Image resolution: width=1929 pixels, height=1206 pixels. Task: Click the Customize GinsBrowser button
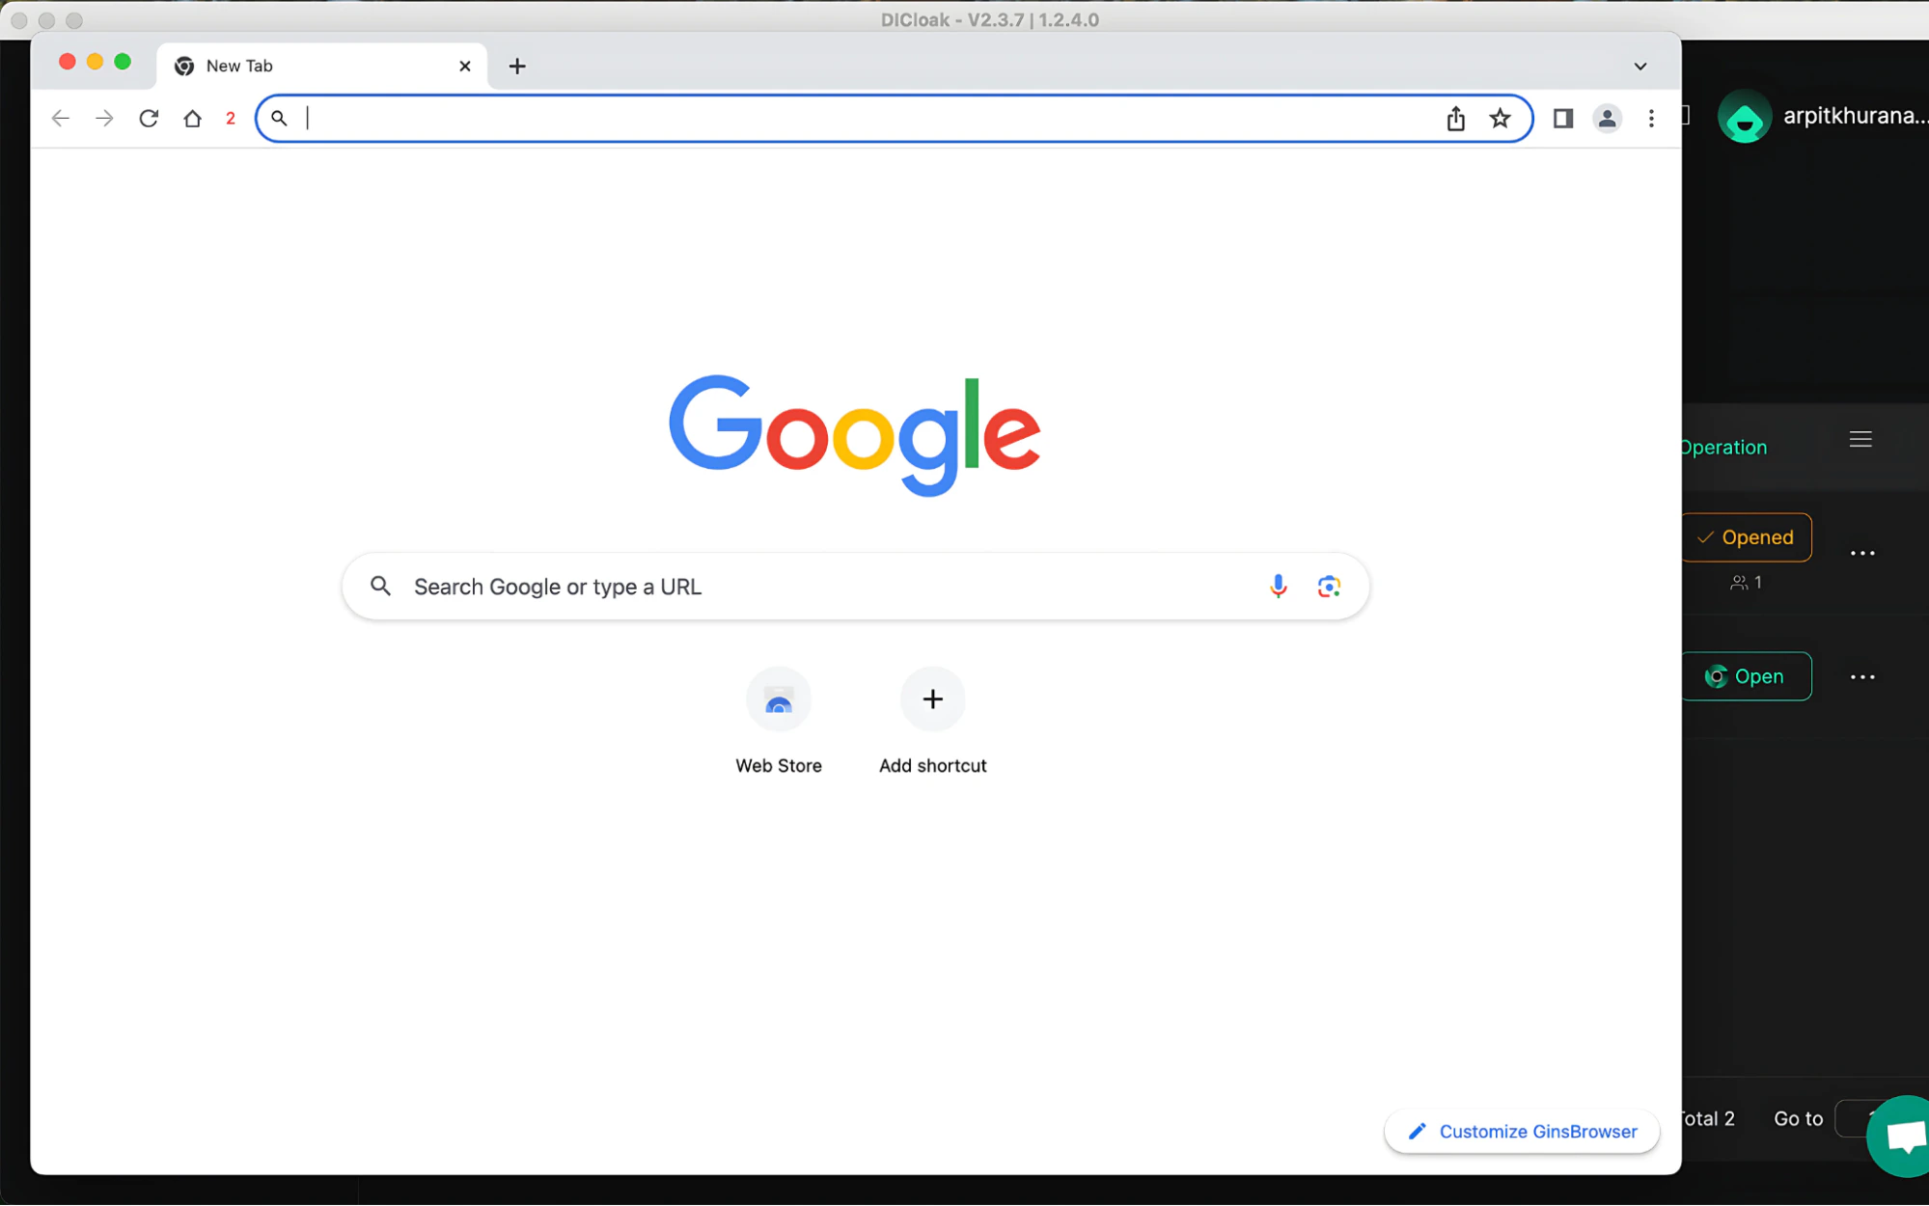pos(1521,1131)
